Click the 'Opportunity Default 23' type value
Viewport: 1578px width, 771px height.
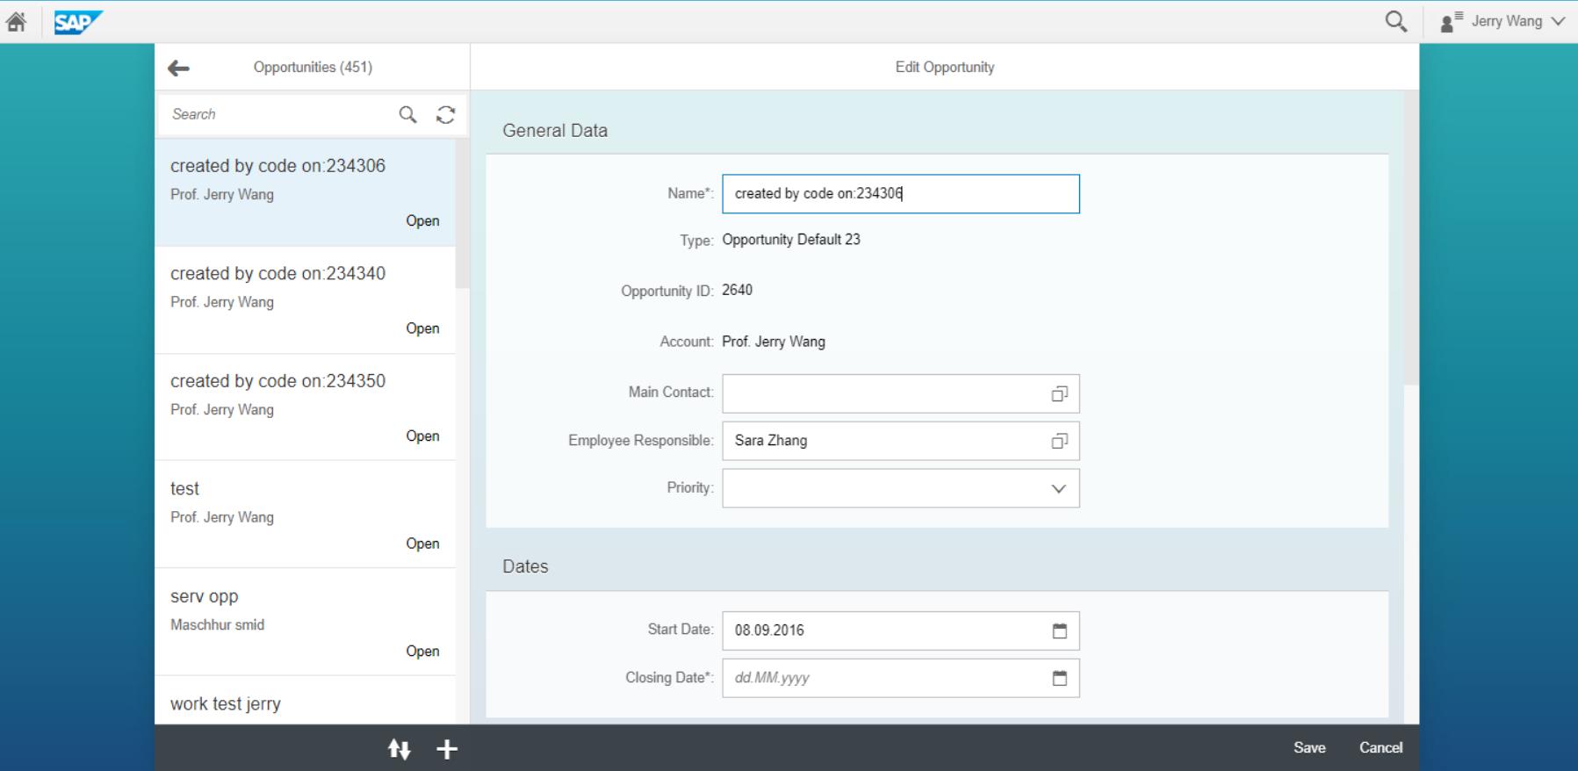point(791,240)
